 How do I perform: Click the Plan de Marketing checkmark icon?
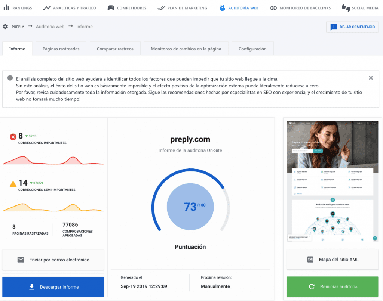pyautogui.click(x=161, y=8)
